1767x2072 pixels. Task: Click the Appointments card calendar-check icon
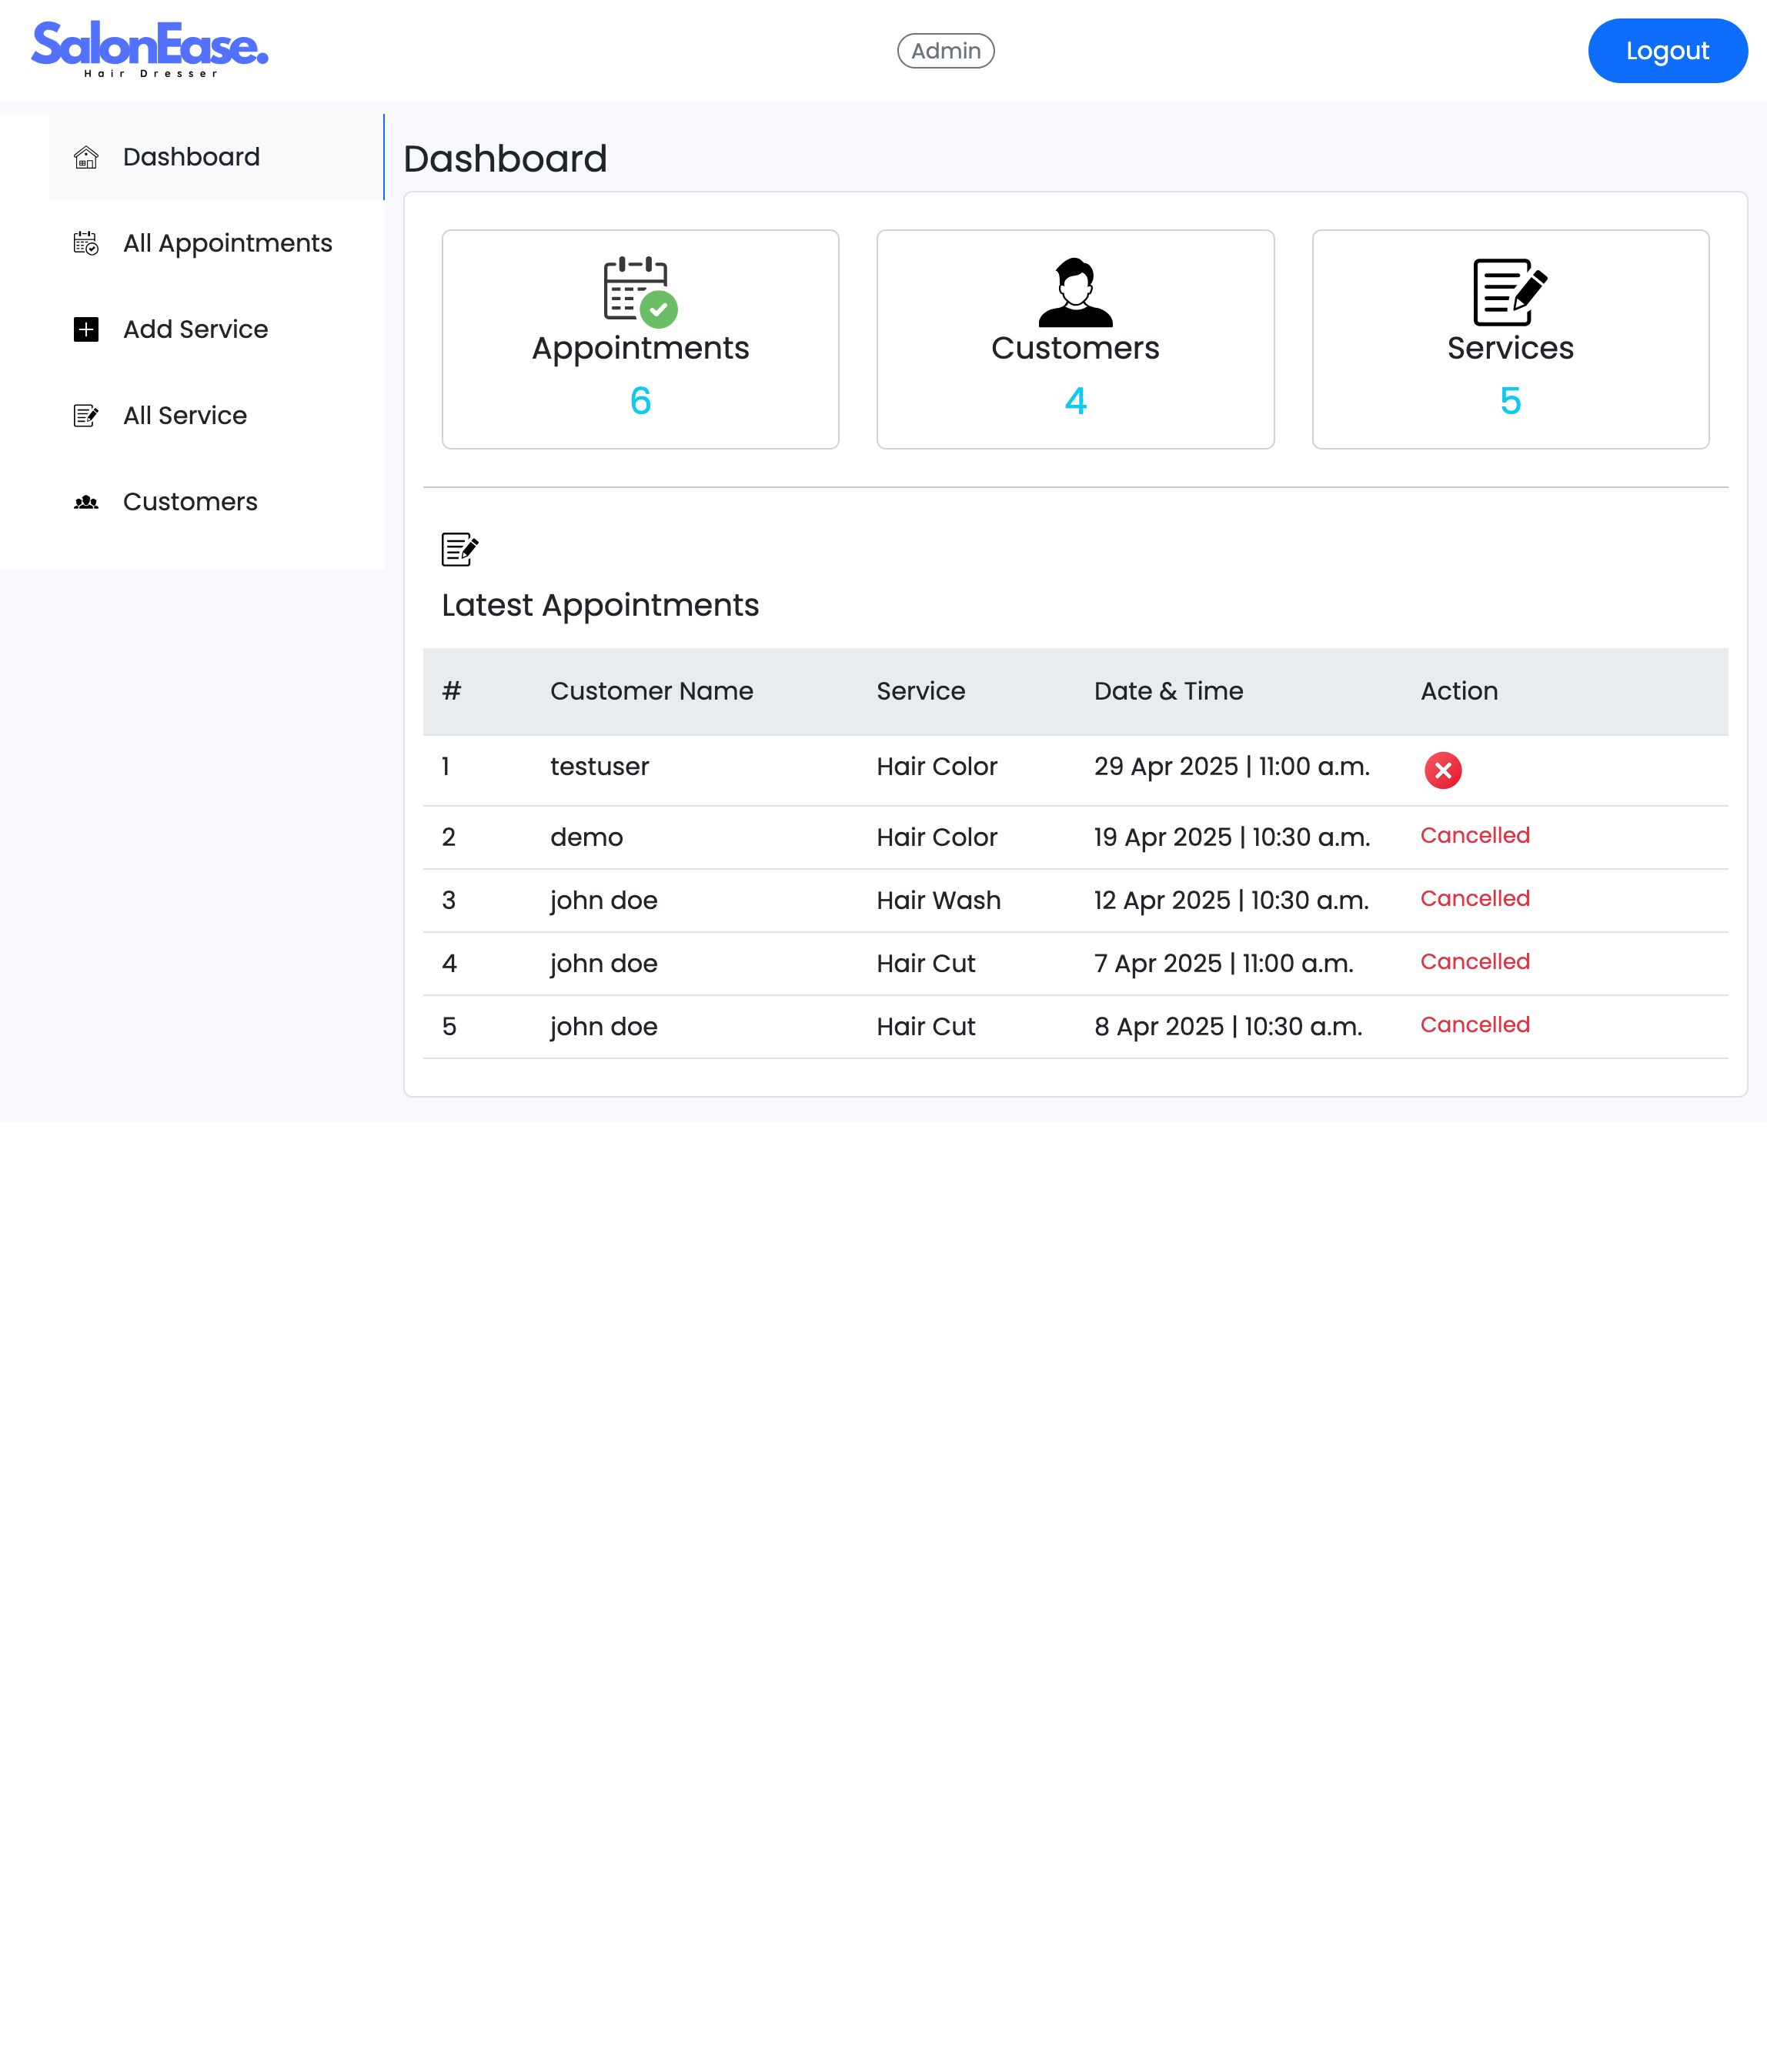[x=640, y=291]
